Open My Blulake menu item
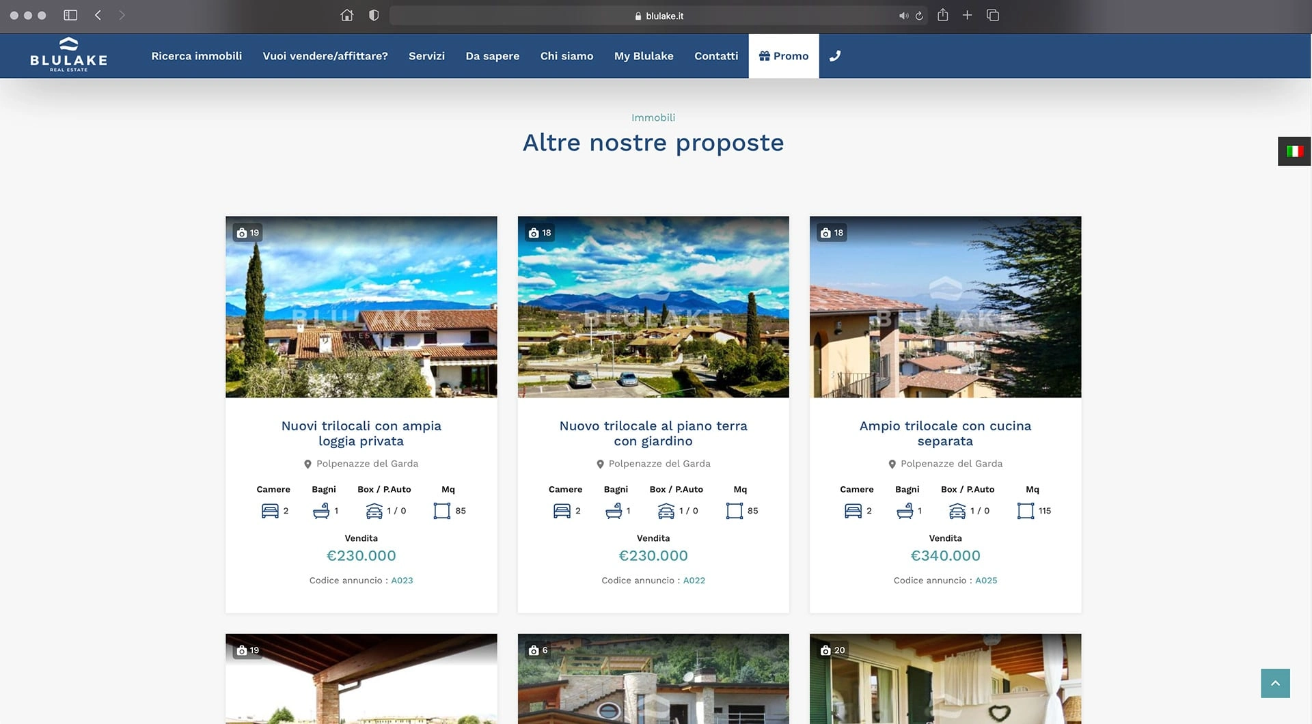The width and height of the screenshot is (1312, 724). click(644, 56)
